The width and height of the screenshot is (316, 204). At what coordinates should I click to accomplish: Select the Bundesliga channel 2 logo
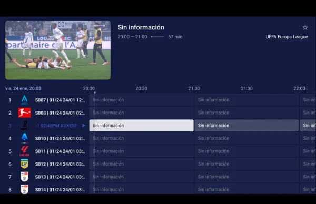[24, 113]
